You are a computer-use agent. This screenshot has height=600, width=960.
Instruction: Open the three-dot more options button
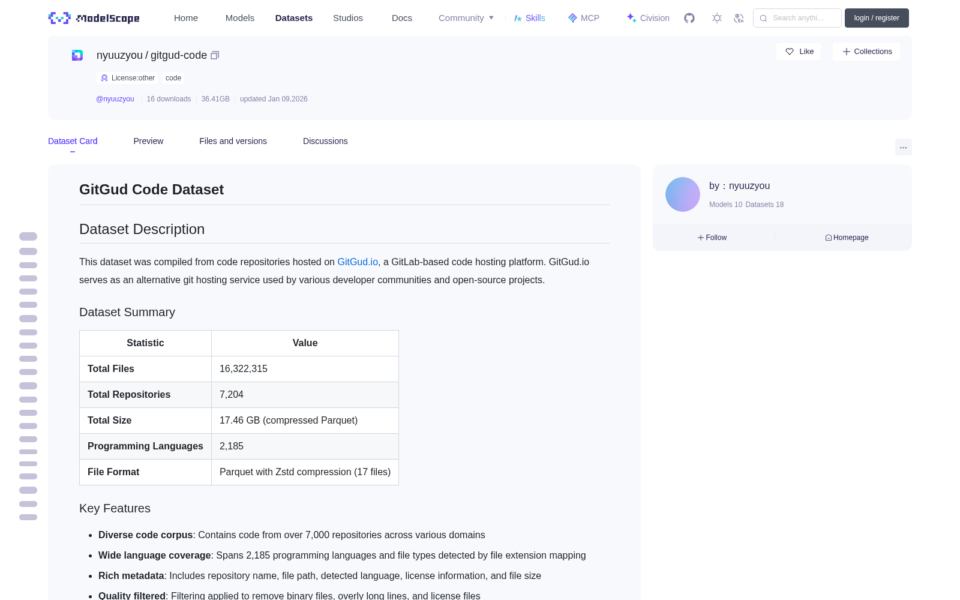pyautogui.click(x=903, y=147)
